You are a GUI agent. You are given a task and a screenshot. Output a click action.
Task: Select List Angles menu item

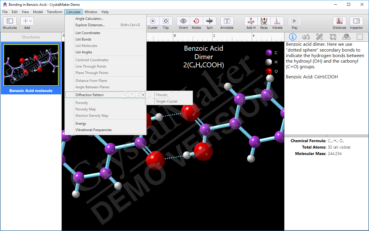pyautogui.click(x=106, y=52)
